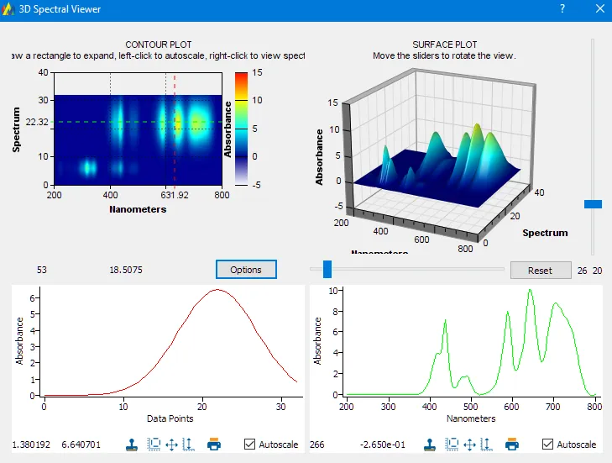This screenshot has height=463, width=612.
Task: Click tilt value 20 beside Reset
Action: pyautogui.click(x=597, y=271)
